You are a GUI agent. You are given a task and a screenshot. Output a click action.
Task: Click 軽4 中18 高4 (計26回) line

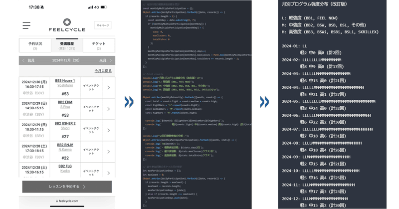coord(323,150)
